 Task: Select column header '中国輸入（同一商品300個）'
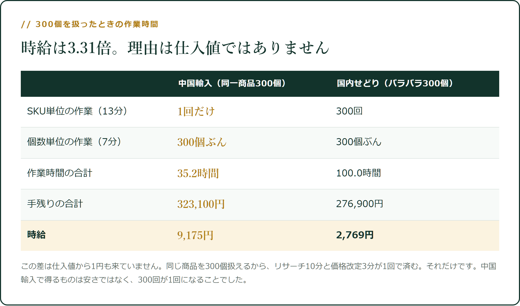tap(232, 83)
